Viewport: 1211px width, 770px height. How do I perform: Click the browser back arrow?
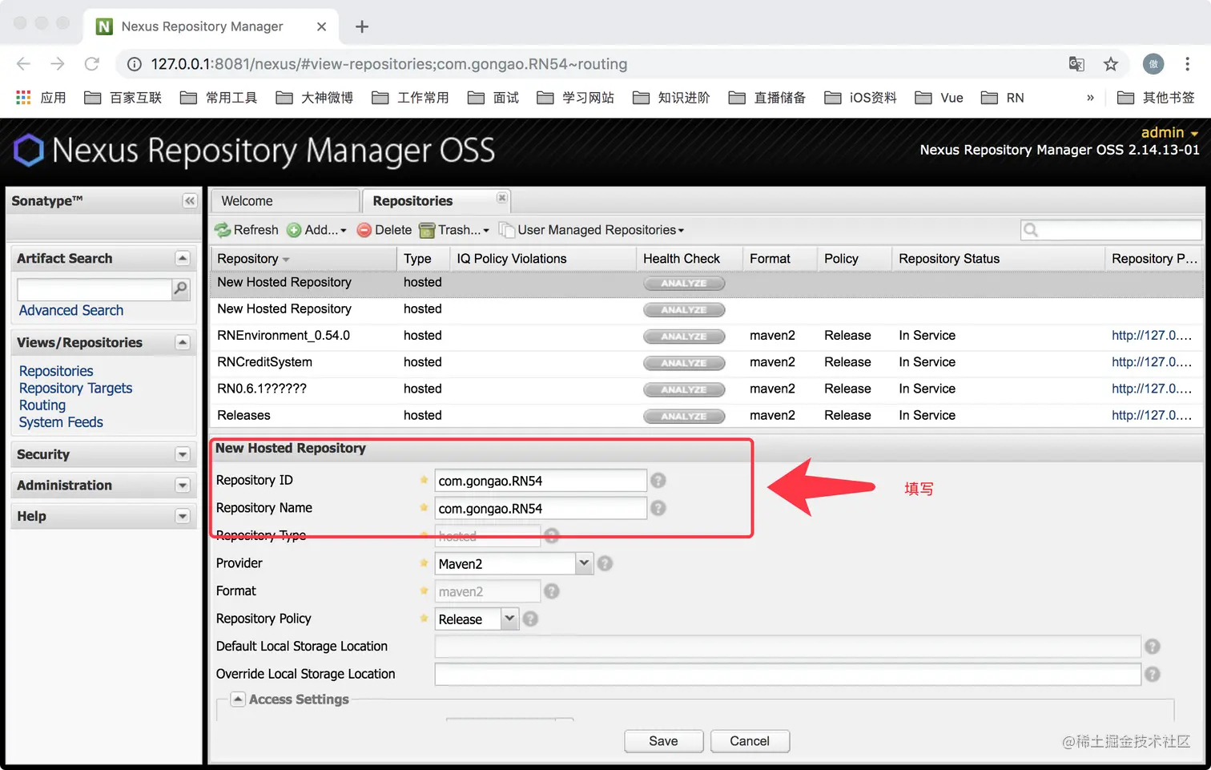click(23, 64)
